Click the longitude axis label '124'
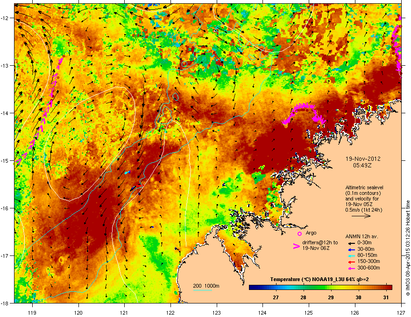This screenshot has width=411, height=317. click(x=262, y=312)
